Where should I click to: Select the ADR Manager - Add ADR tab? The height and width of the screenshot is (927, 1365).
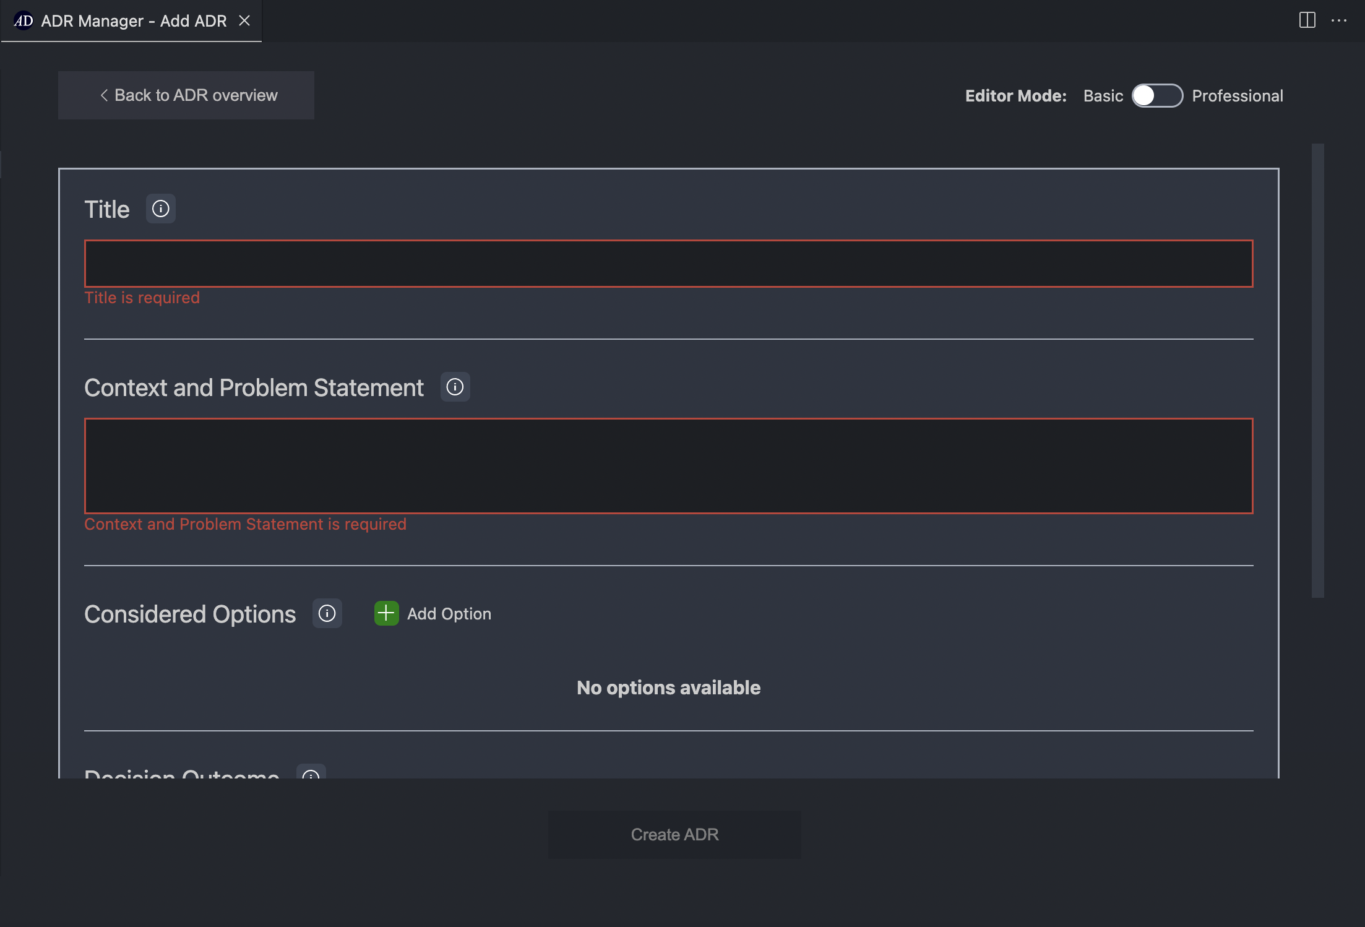tap(134, 21)
